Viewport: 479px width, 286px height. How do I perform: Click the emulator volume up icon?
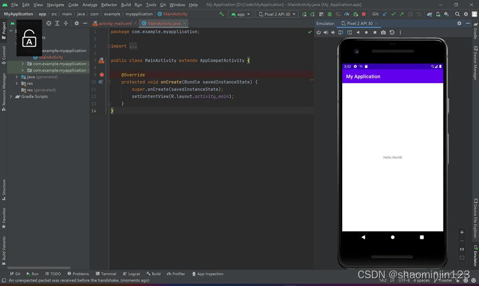pyautogui.click(x=326, y=32)
